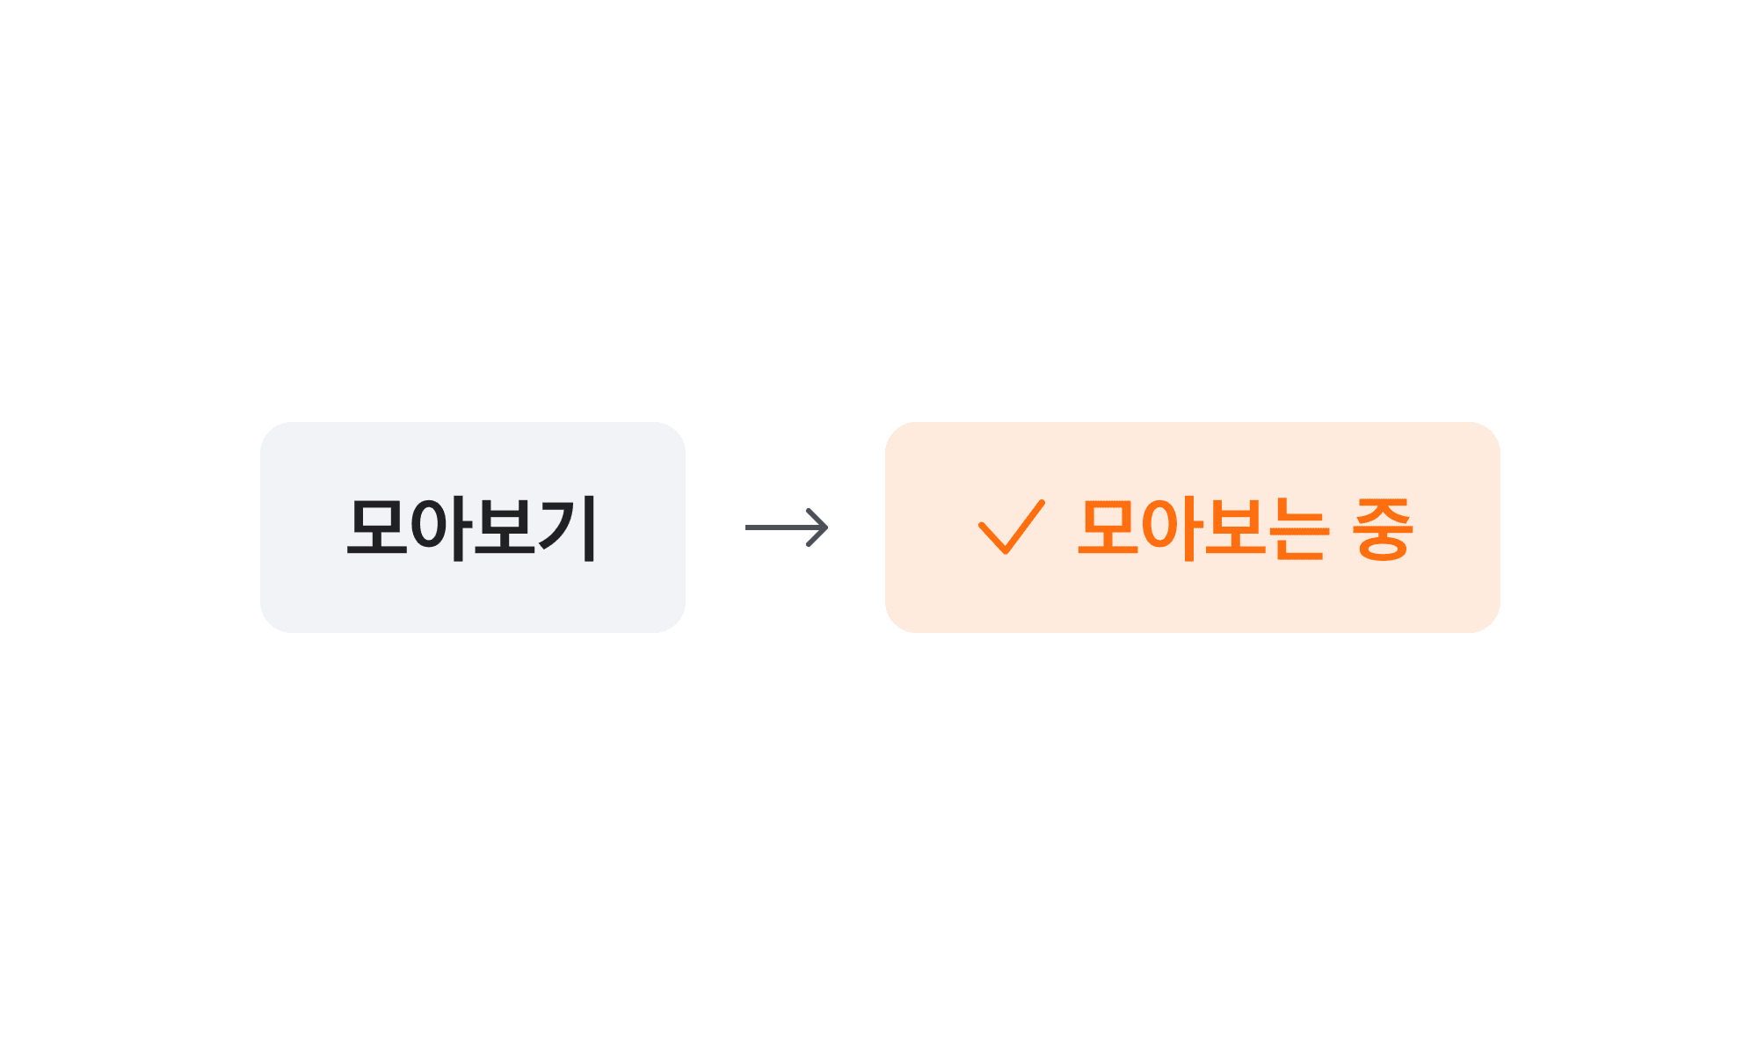Click the right-pointing arrow icon
The image size is (1758, 1055).
click(x=787, y=527)
